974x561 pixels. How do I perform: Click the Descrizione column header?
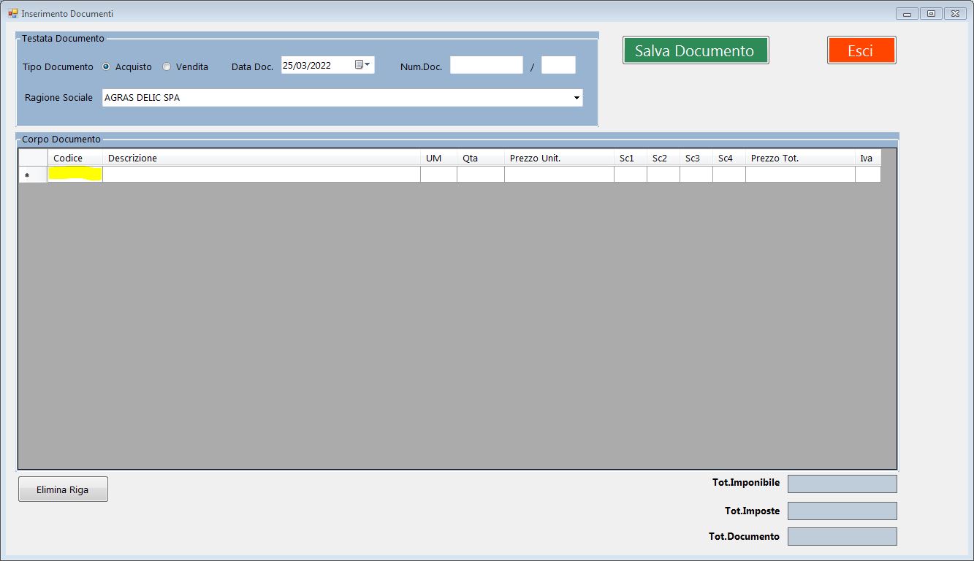tap(262, 158)
